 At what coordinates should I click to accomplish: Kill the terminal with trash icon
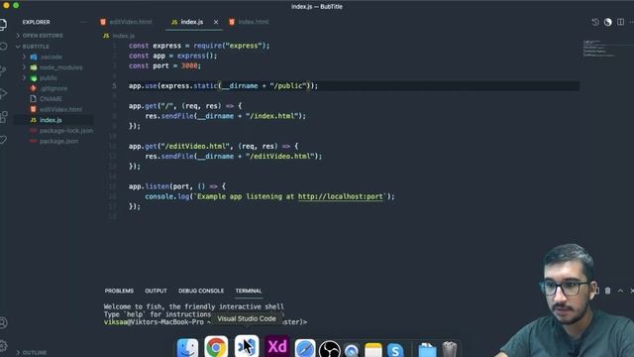click(607, 291)
